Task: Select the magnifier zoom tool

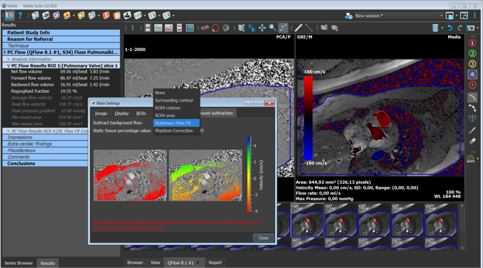Action: [273, 28]
